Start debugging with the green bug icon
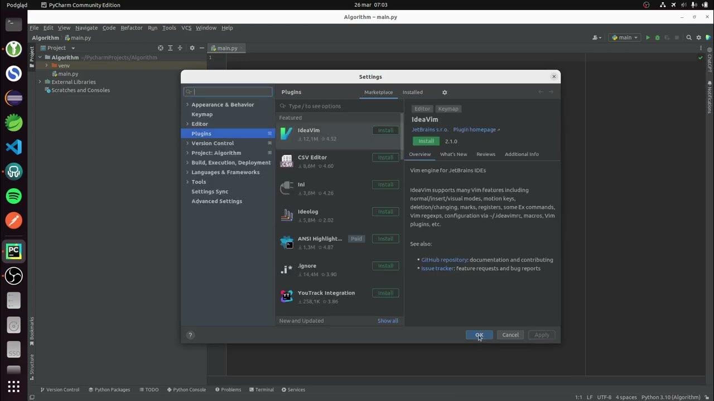Viewport: 714px width, 401px height. tap(657, 38)
